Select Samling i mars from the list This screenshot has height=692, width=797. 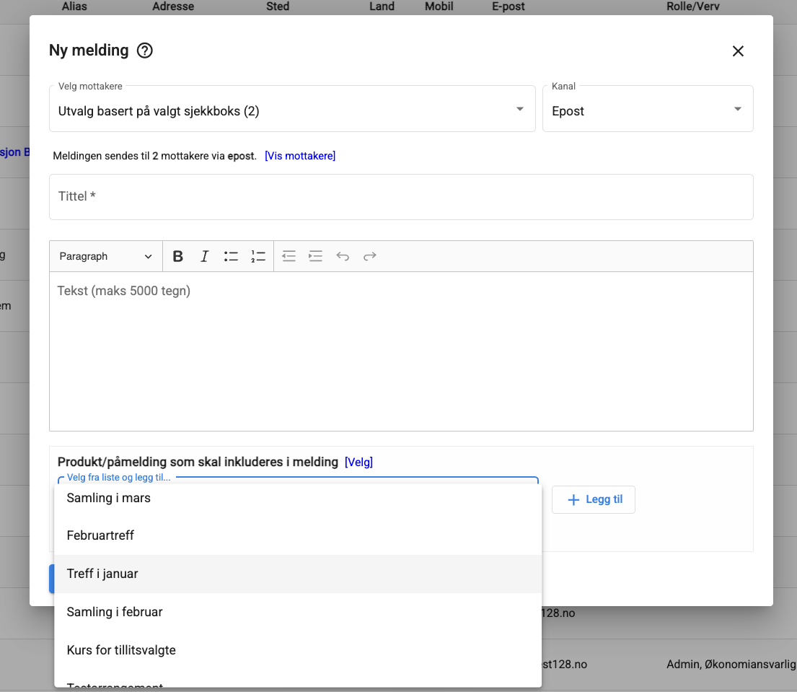(298, 499)
